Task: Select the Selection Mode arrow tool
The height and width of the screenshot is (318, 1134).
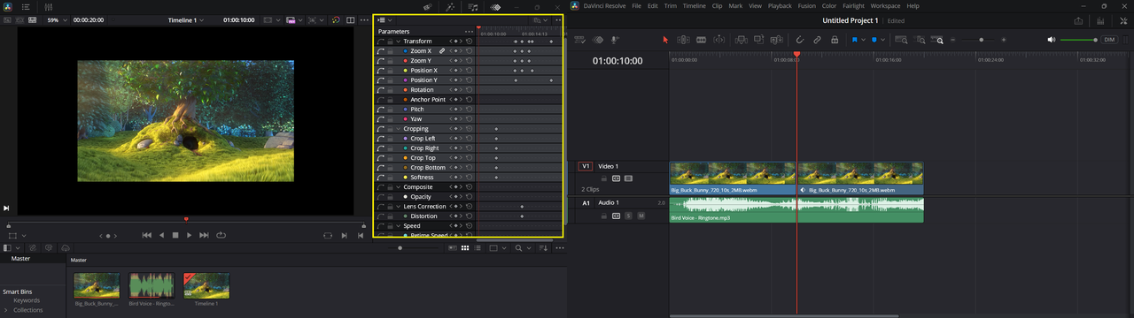Action: point(665,40)
